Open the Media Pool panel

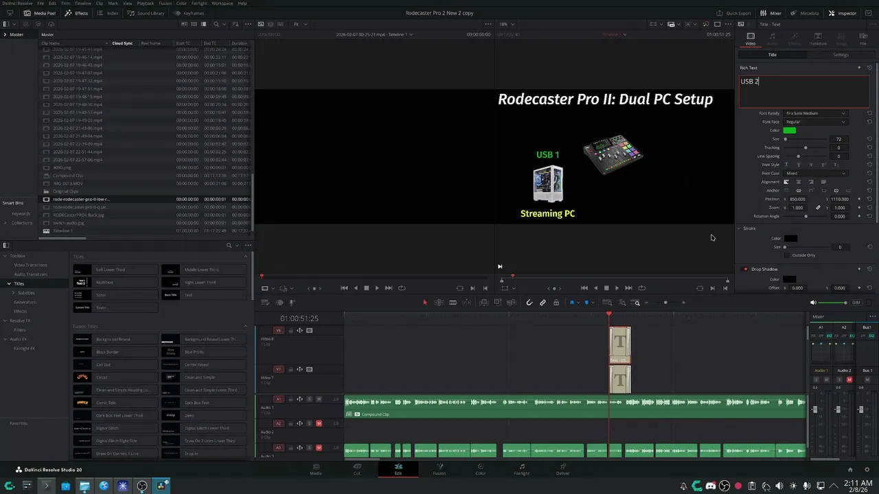40,13
